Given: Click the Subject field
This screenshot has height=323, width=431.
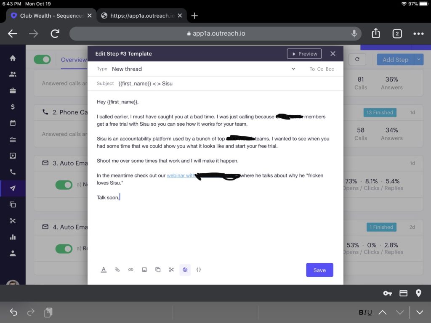Looking at the screenshot, I should pyautogui.click(x=215, y=84).
